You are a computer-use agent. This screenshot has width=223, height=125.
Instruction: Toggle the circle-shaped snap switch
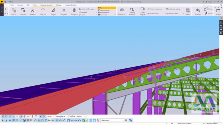click(10, 116)
